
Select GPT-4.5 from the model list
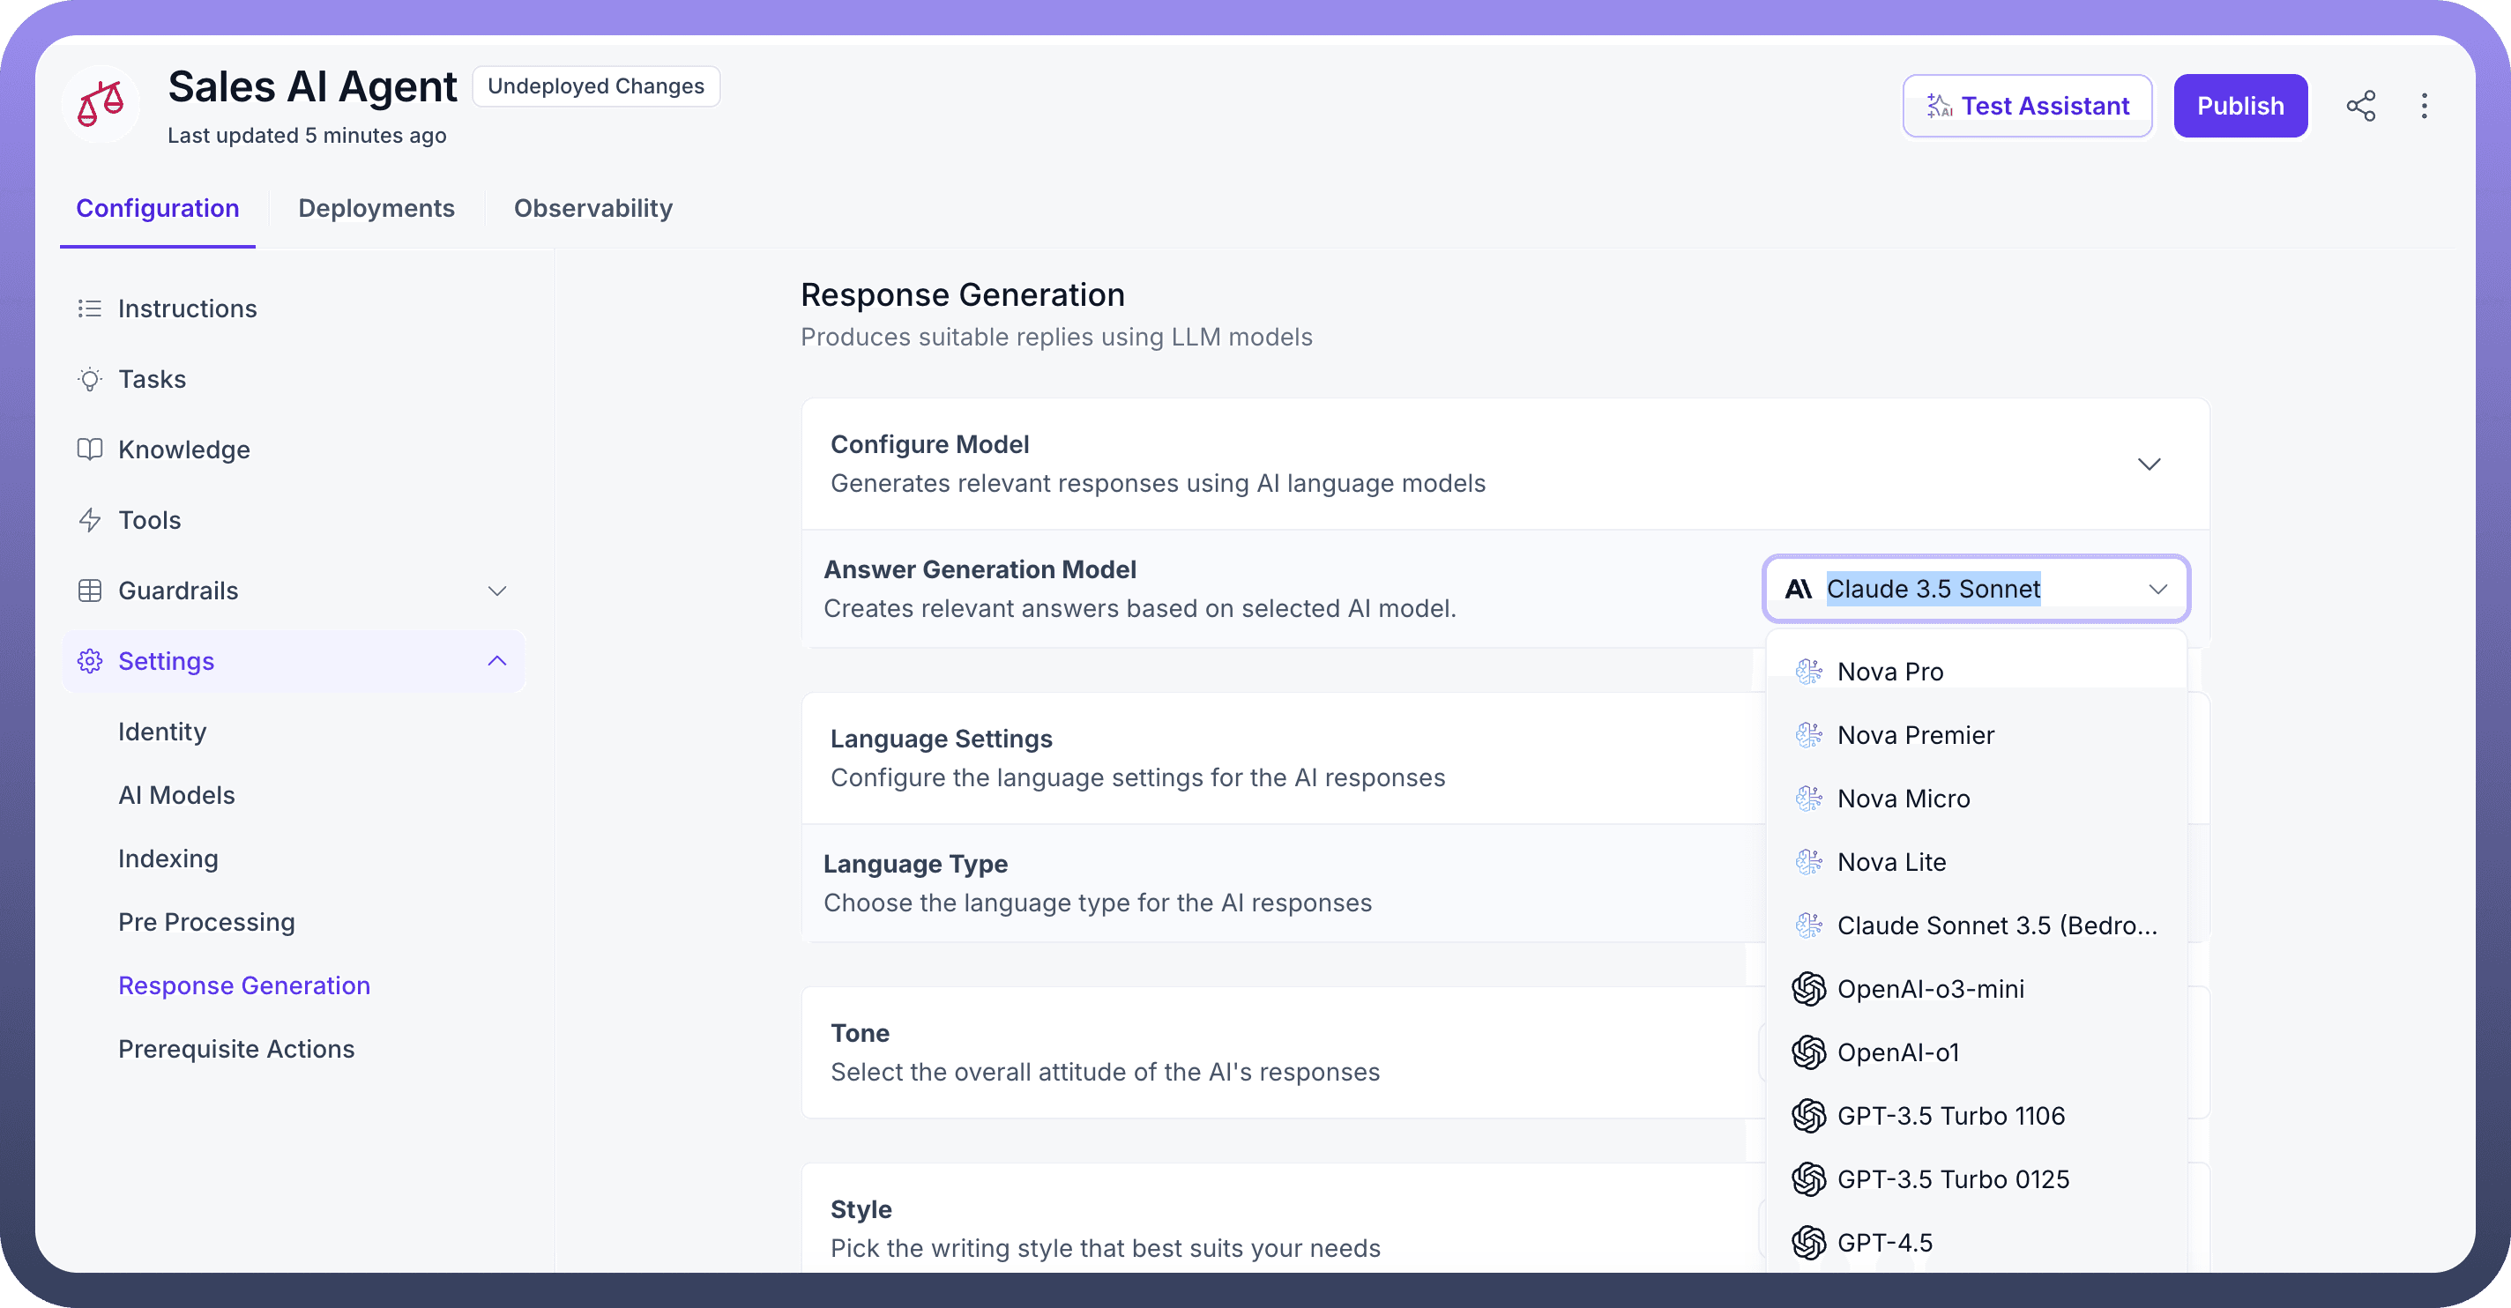point(1884,1243)
